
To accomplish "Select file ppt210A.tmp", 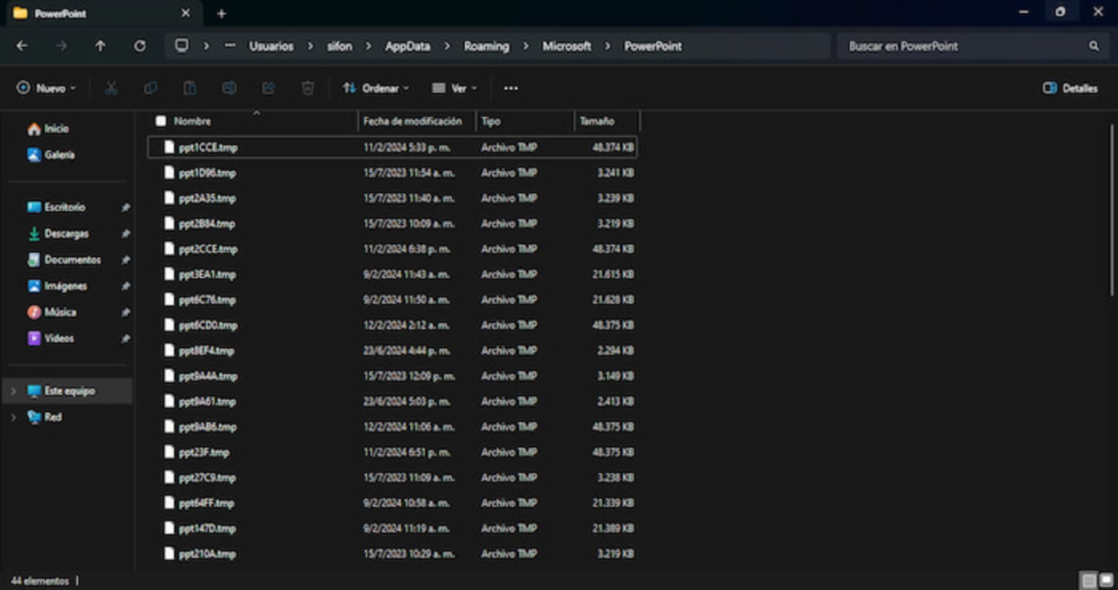I will point(392,554).
